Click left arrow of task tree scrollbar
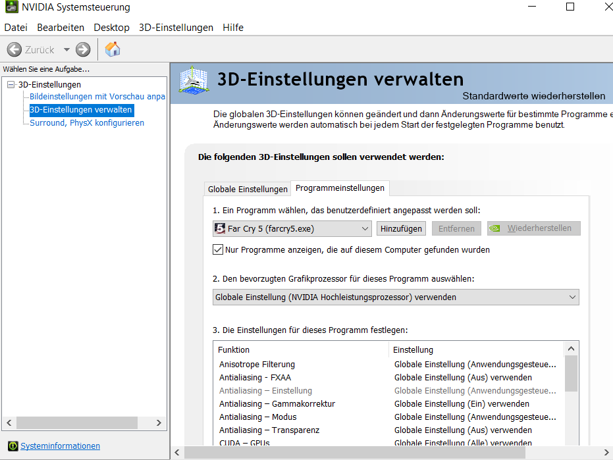Image resolution: width=613 pixels, height=460 pixels. click(9, 423)
